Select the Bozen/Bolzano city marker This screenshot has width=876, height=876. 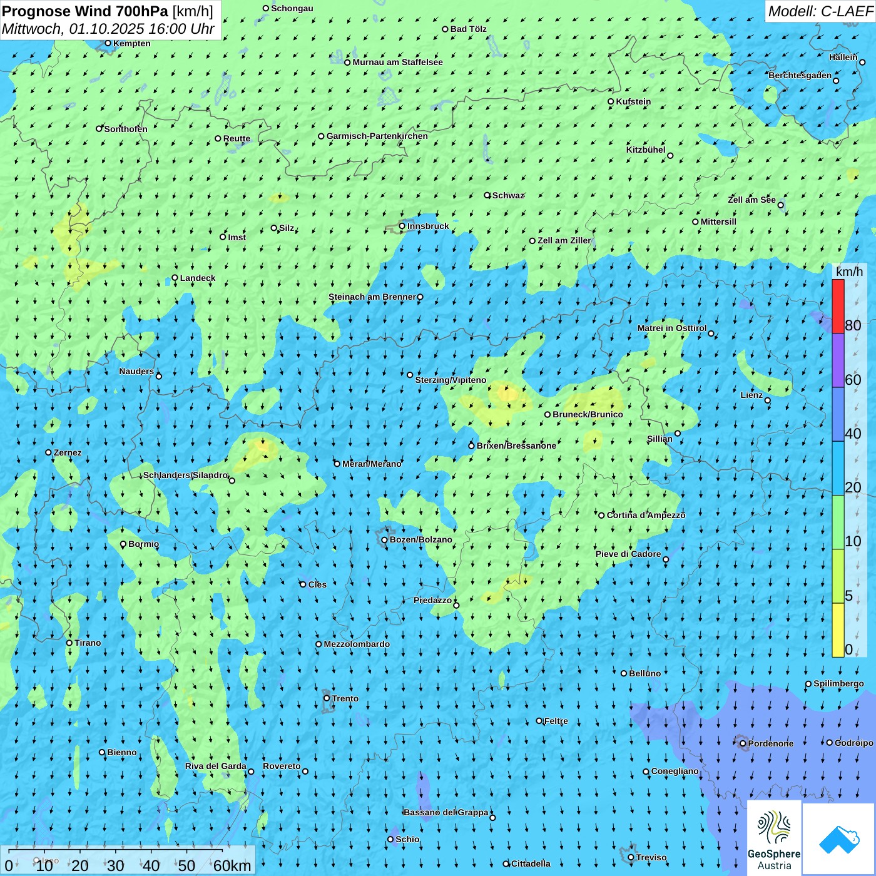pos(385,540)
